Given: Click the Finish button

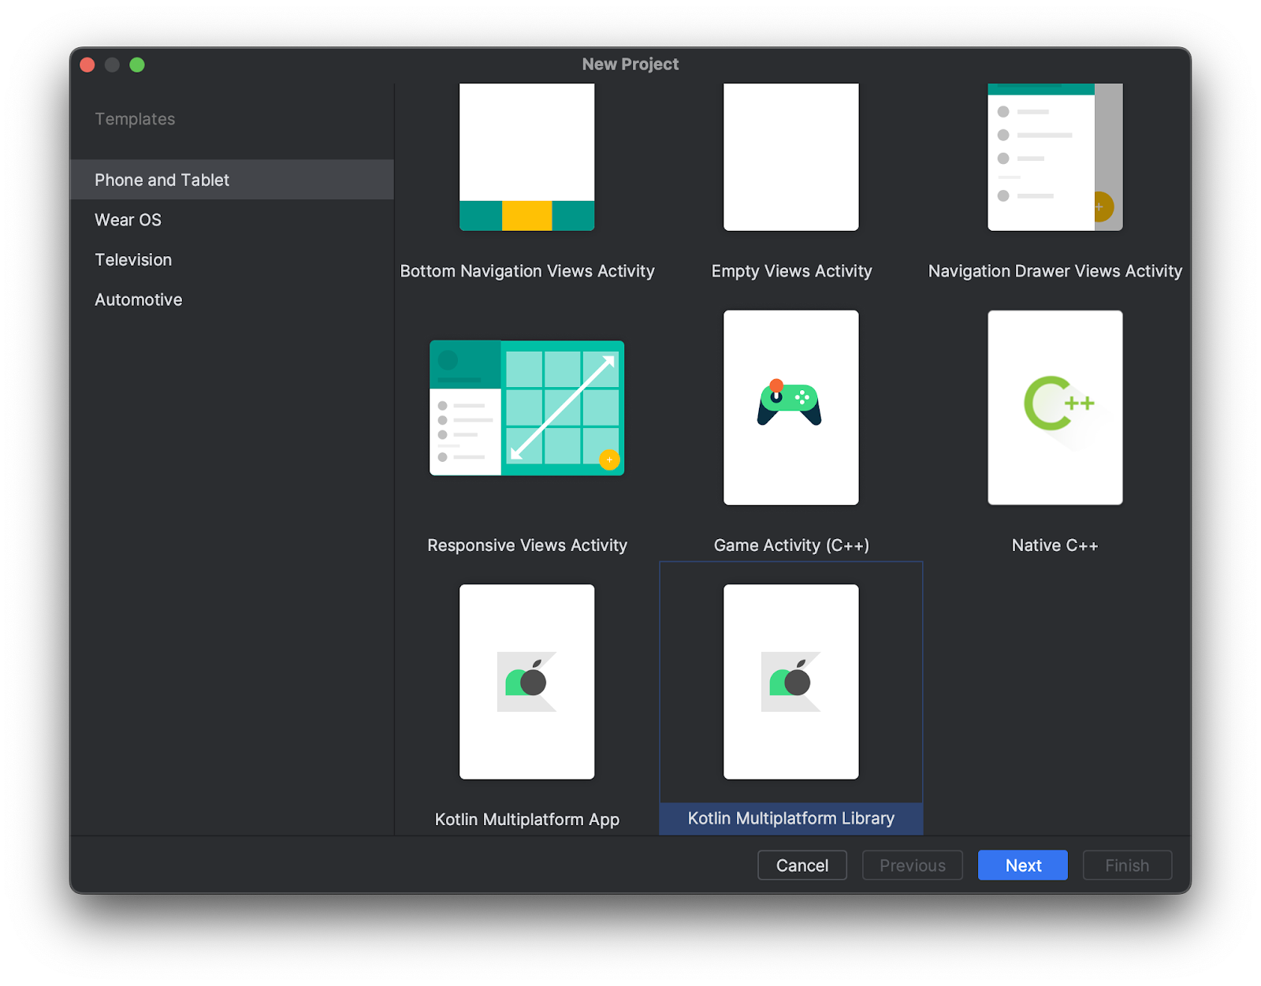Looking at the screenshot, I should point(1127,865).
